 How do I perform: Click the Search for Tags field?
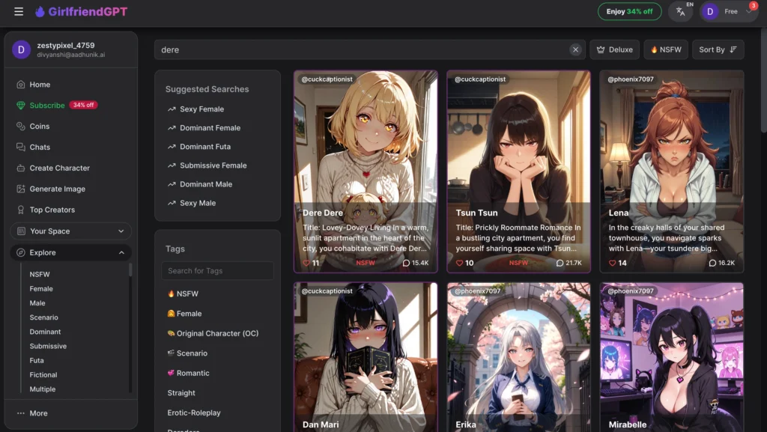point(218,271)
